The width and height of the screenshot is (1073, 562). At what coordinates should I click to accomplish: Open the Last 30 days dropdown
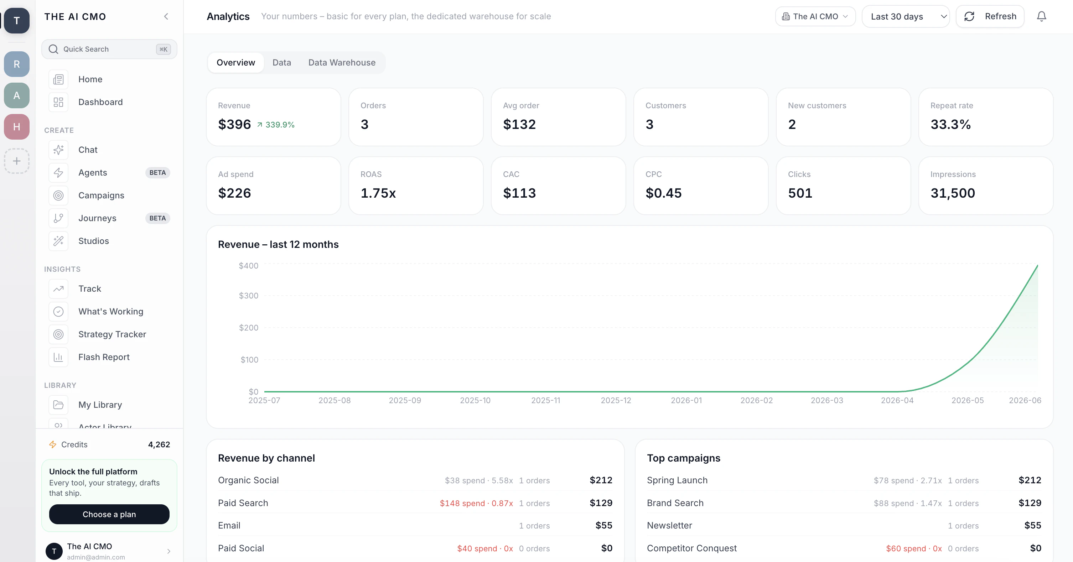[906, 17]
